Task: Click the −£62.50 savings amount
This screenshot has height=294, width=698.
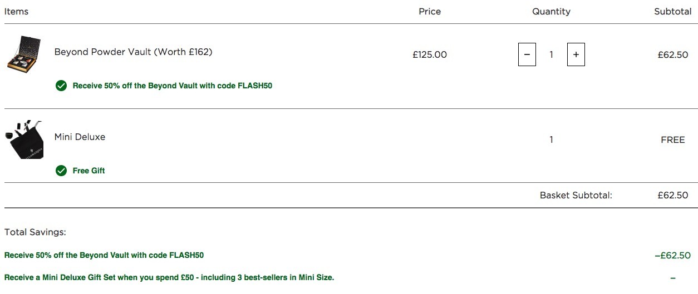Action: (x=672, y=255)
